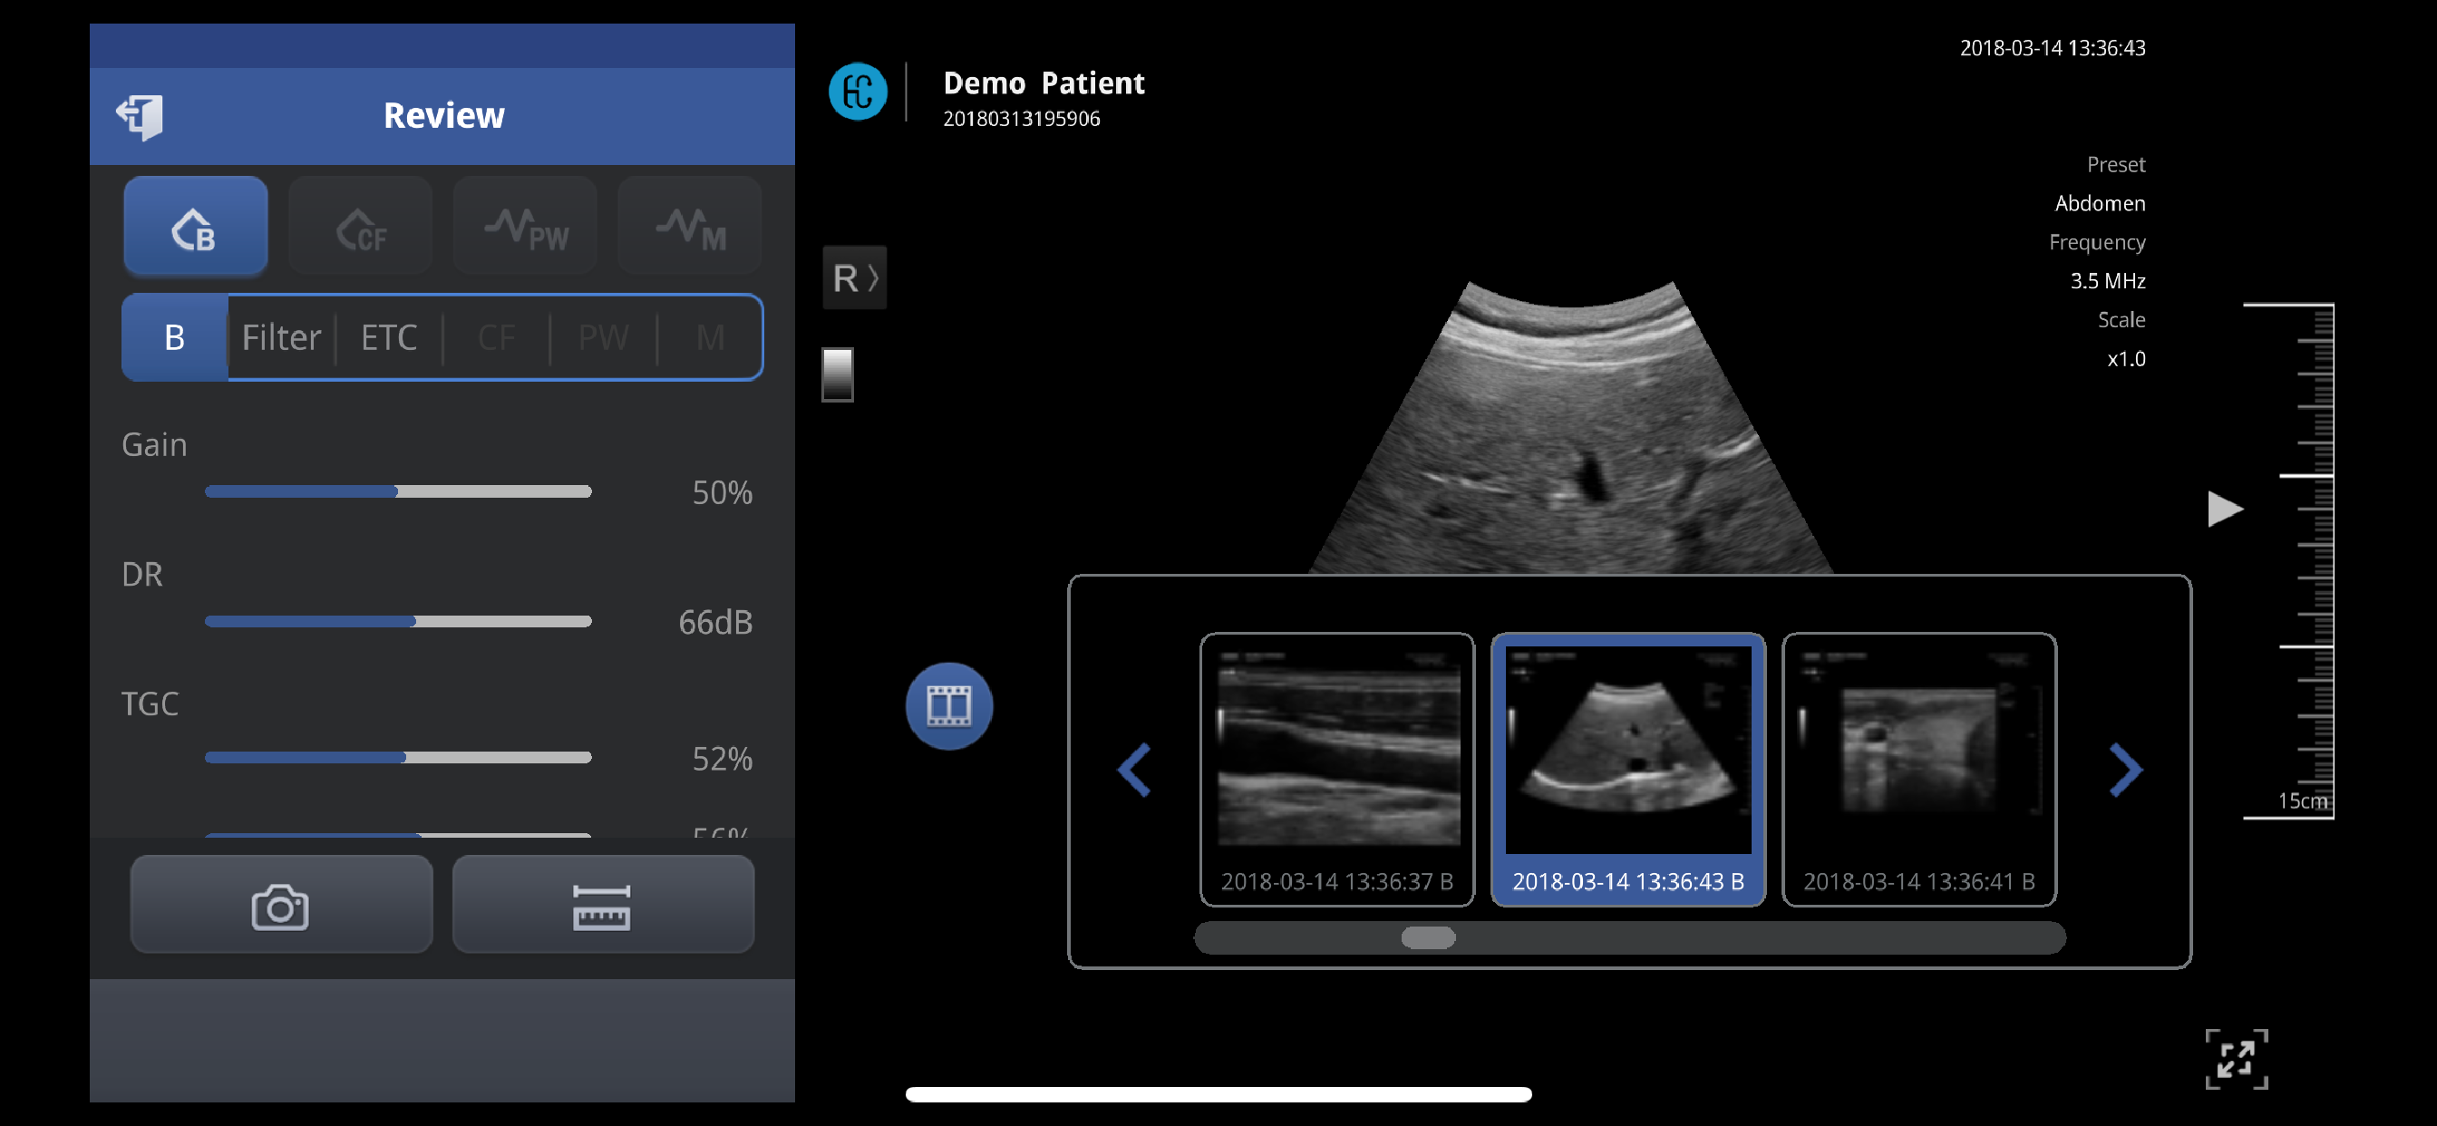Image resolution: width=2437 pixels, height=1126 pixels.
Task: Toggle the R orientation marker
Action: point(854,278)
